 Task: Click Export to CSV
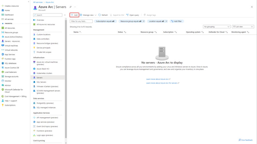117,15
